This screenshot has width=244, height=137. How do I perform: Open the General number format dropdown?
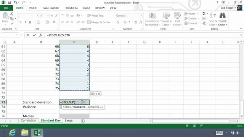pos(141,16)
